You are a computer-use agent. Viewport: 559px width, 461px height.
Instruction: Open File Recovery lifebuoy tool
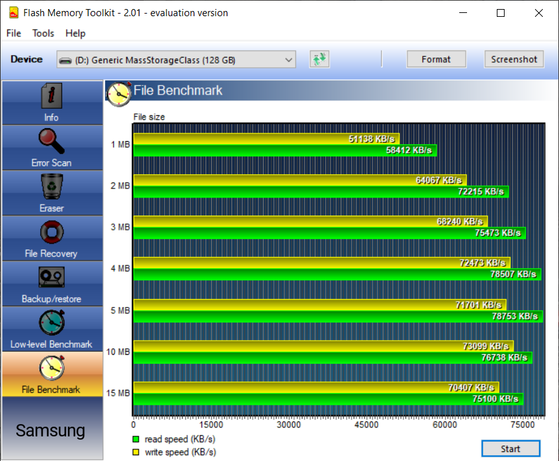[x=52, y=232]
